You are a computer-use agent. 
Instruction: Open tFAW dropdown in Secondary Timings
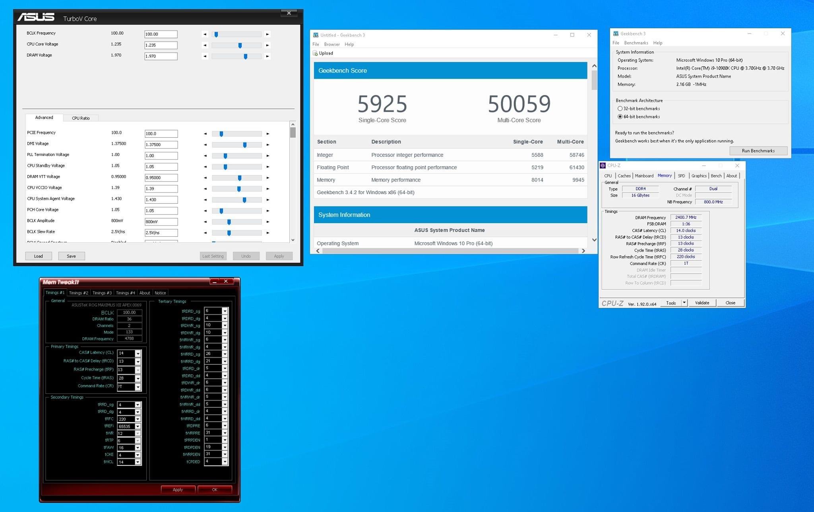tap(138, 448)
